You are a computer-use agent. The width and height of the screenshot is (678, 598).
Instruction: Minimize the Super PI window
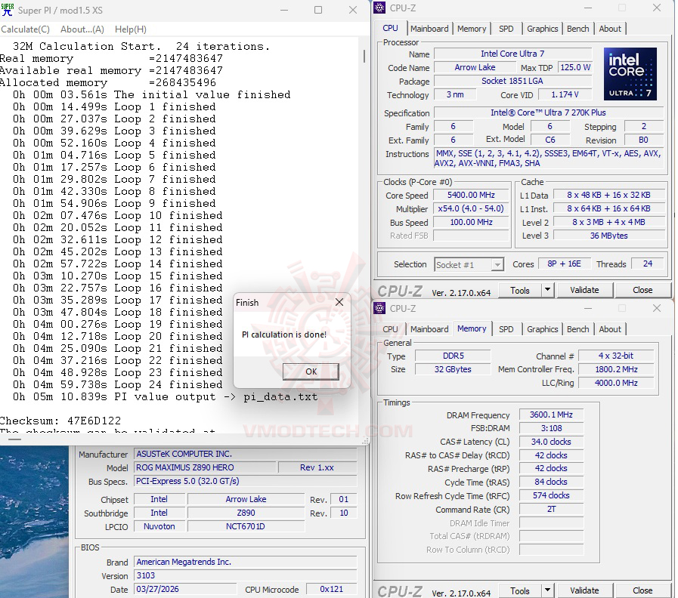coord(283,10)
